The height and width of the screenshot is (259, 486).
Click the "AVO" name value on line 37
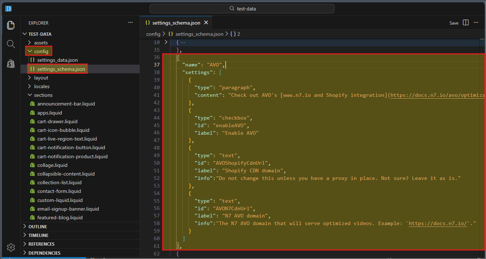click(215, 65)
